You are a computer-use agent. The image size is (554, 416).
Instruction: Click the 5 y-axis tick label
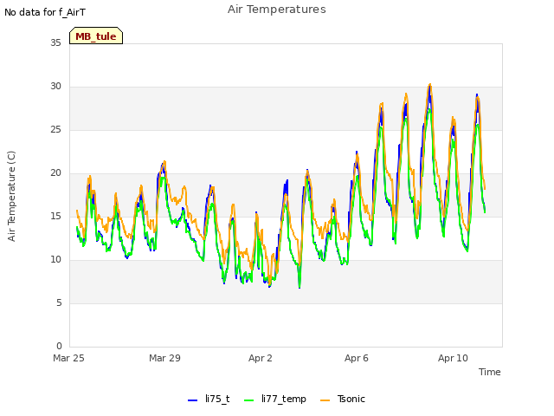point(59,302)
